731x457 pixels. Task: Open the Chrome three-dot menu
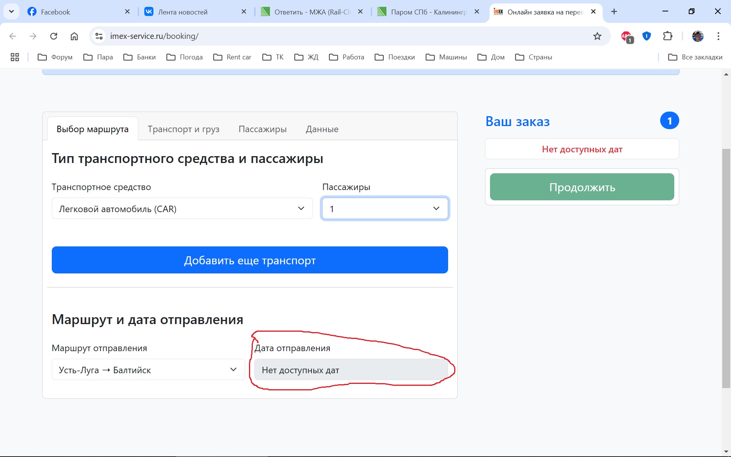pos(718,36)
